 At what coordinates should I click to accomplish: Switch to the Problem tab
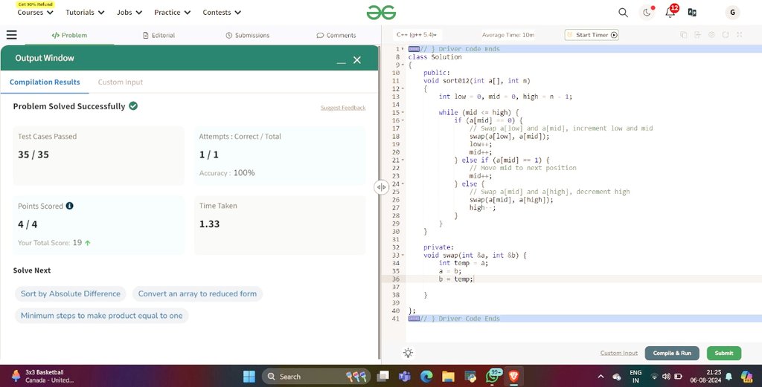(69, 36)
